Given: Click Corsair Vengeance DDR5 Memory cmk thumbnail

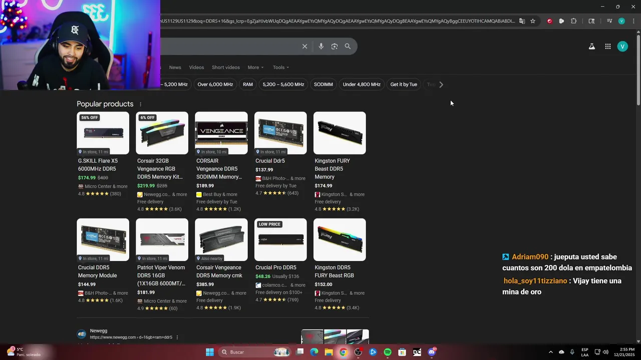Looking at the screenshot, I should (x=221, y=239).
